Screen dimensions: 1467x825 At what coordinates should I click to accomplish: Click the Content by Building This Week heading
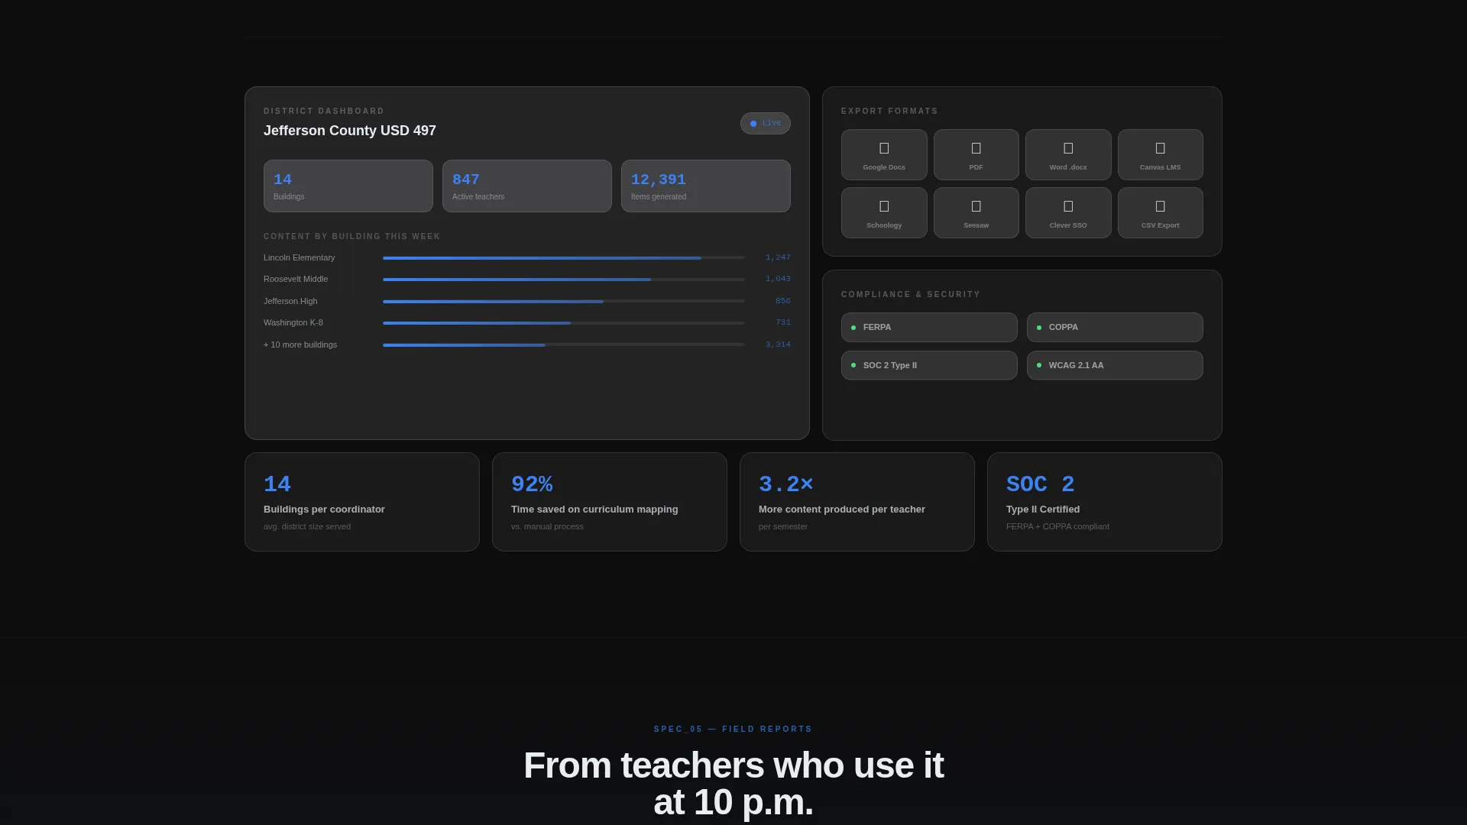(x=352, y=236)
